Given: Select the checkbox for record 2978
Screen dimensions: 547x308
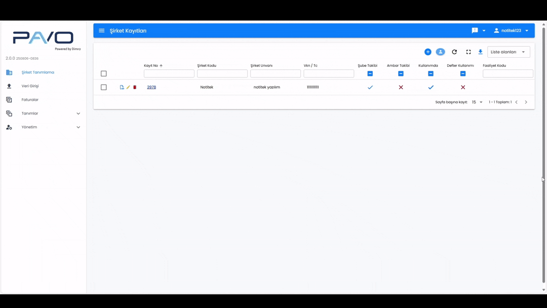Looking at the screenshot, I should point(104,87).
